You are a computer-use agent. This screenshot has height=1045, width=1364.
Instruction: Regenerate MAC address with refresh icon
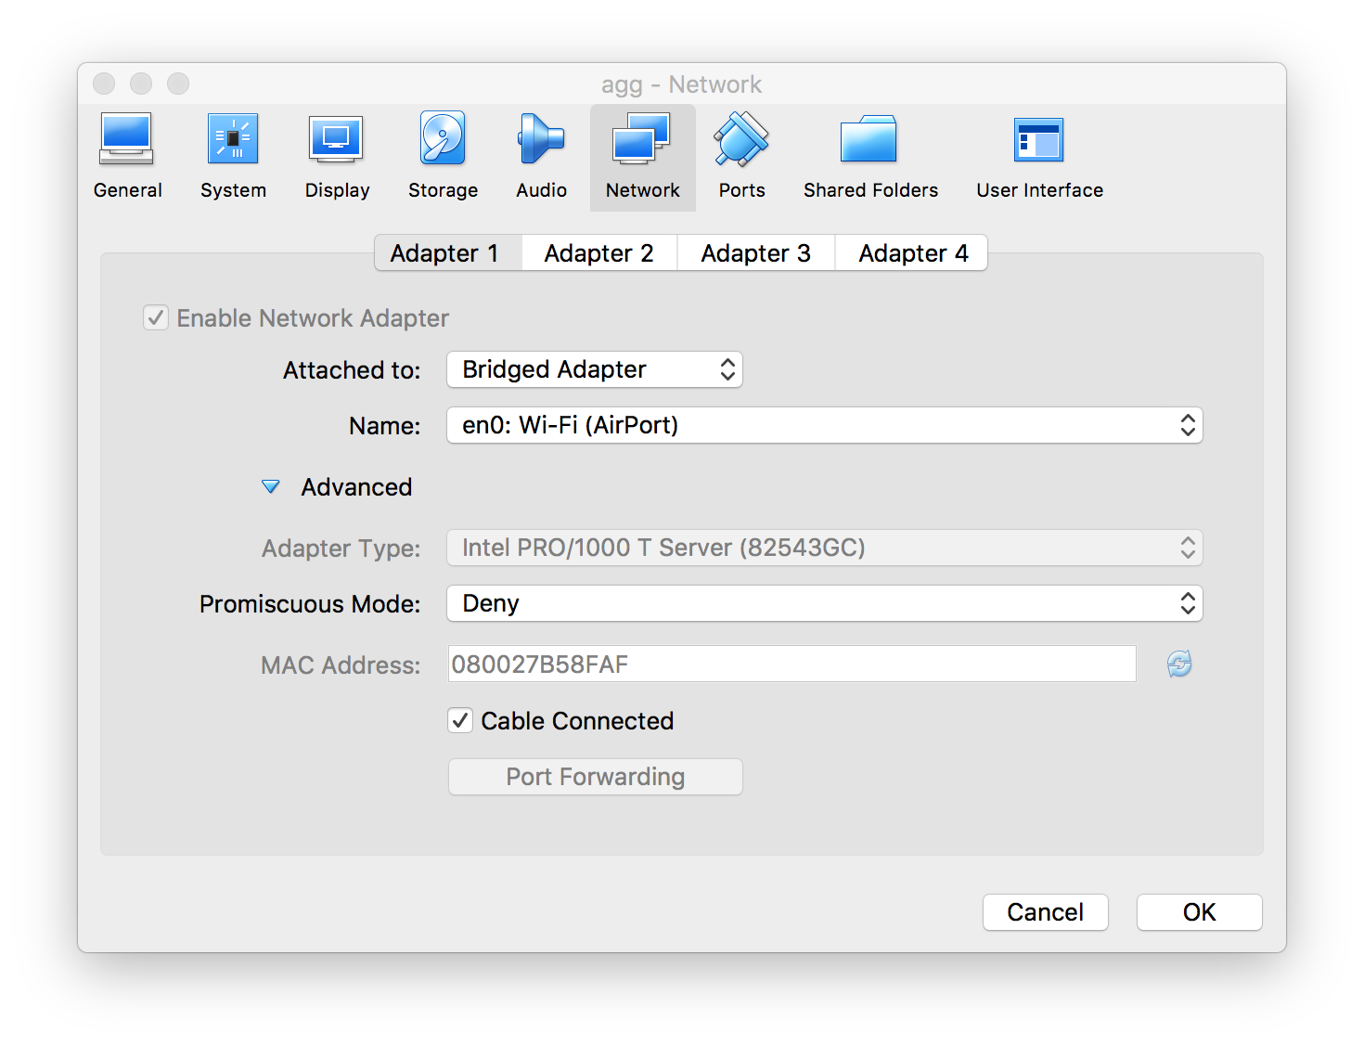point(1179,664)
